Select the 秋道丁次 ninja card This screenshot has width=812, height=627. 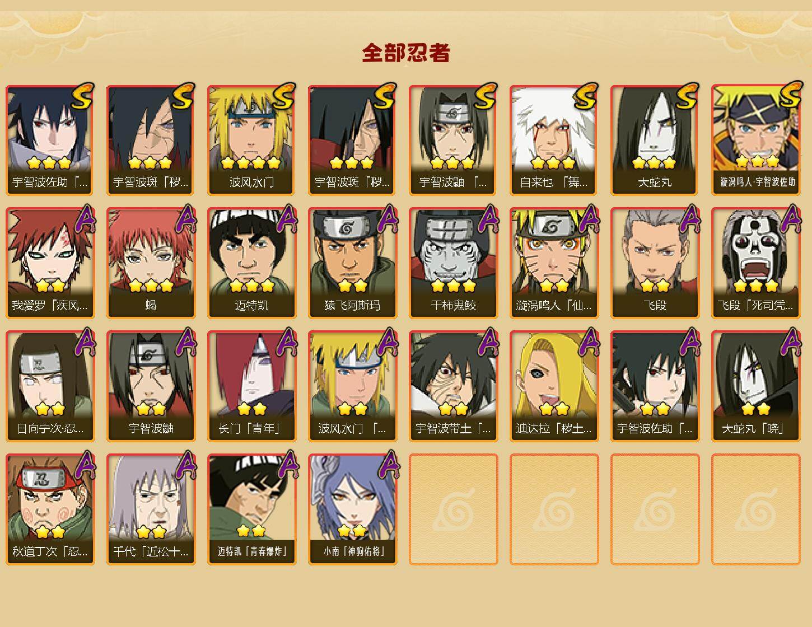click(50, 509)
